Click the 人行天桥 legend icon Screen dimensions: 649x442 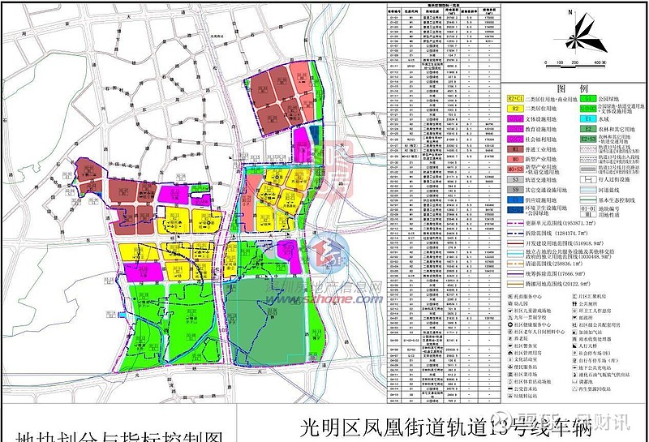pyautogui.click(x=574, y=346)
